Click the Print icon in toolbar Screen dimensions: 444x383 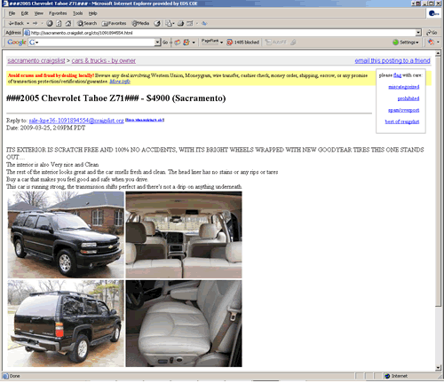[180, 23]
